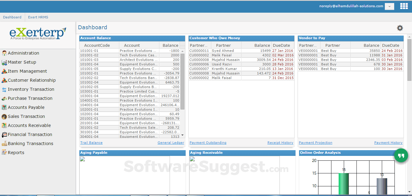Click the eXert ERP logo
Viewport: 412px width, 196px height.
(x=38, y=33)
